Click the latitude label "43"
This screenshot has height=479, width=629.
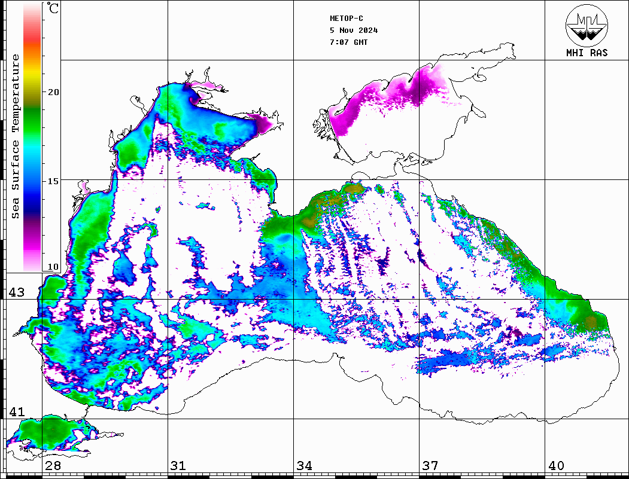16,292
